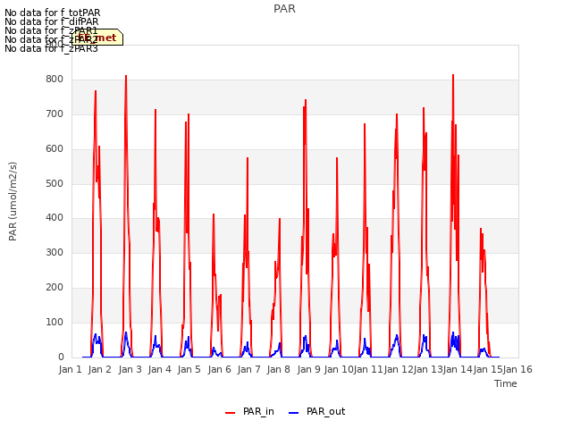Click the 800 y-axis tick label

click(55, 80)
